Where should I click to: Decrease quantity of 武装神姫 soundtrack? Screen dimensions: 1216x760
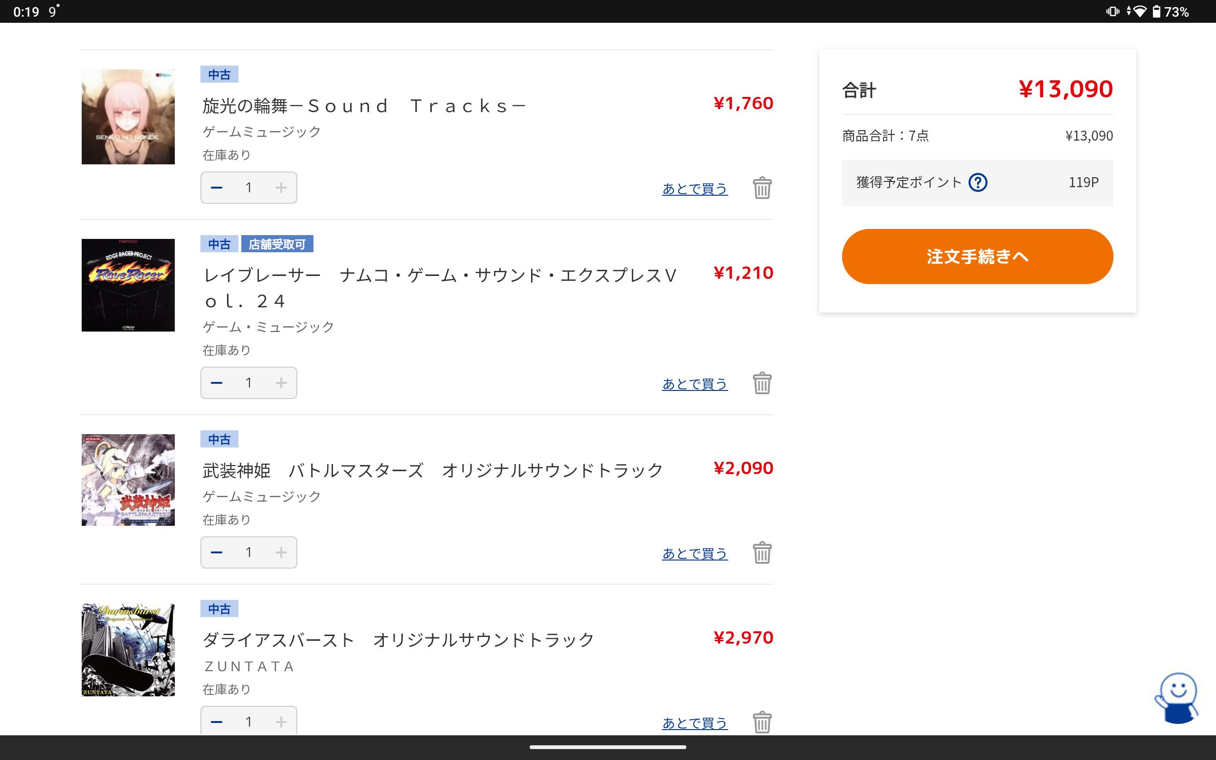(217, 552)
